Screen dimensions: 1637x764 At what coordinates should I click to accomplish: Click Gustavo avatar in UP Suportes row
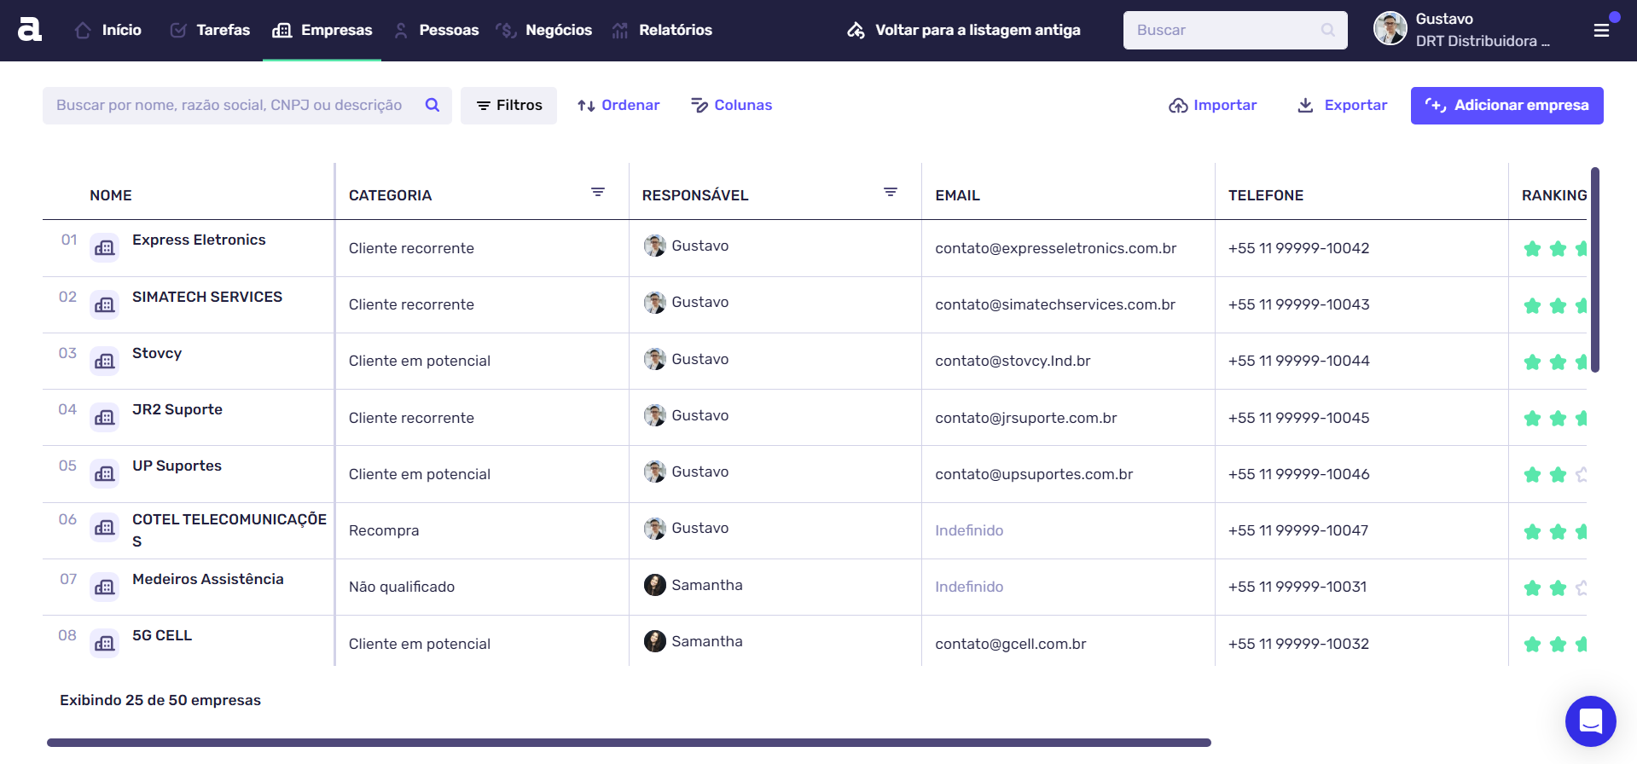[x=654, y=472]
